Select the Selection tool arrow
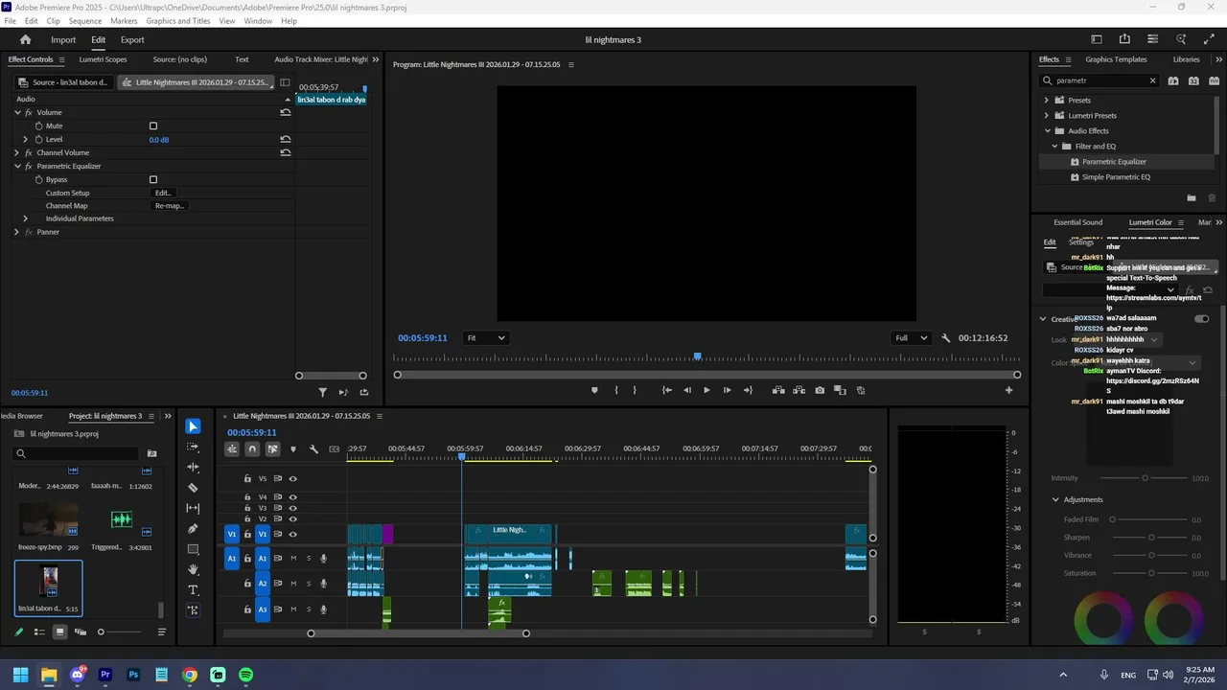The height and width of the screenshot is (690, 1227). (x=193, y=426)
